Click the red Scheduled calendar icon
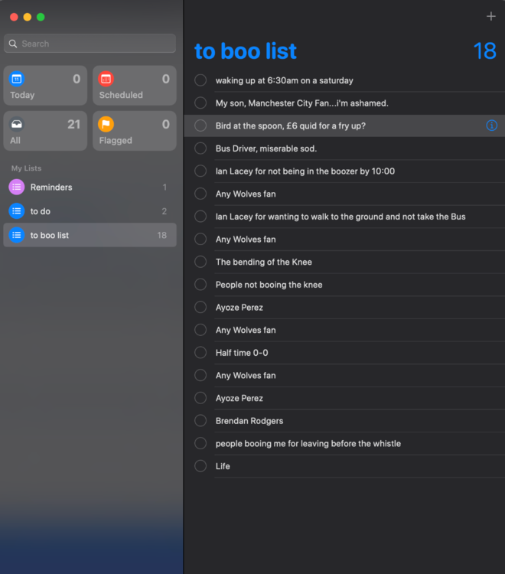 pos(106,79)
